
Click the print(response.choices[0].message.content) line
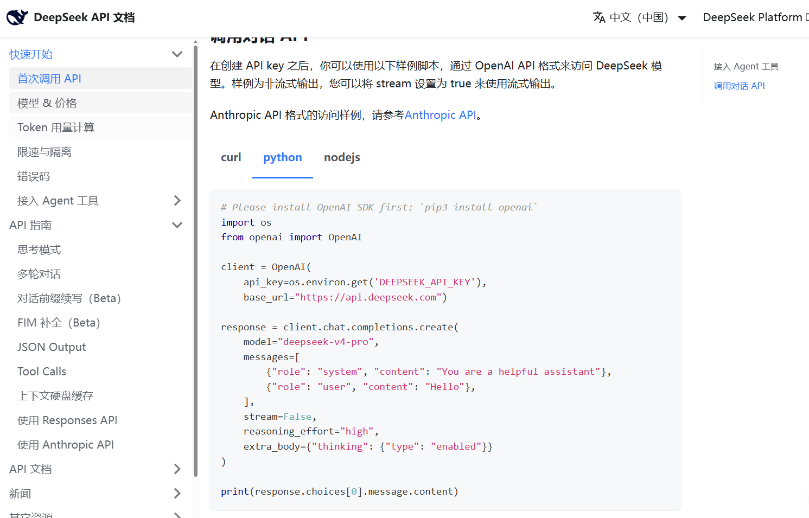point(340,491)
